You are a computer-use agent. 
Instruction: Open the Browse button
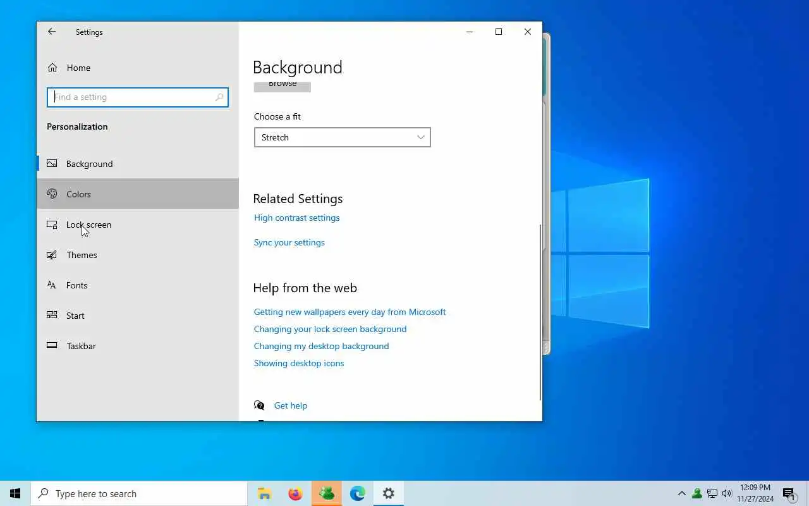coord(283,87)
